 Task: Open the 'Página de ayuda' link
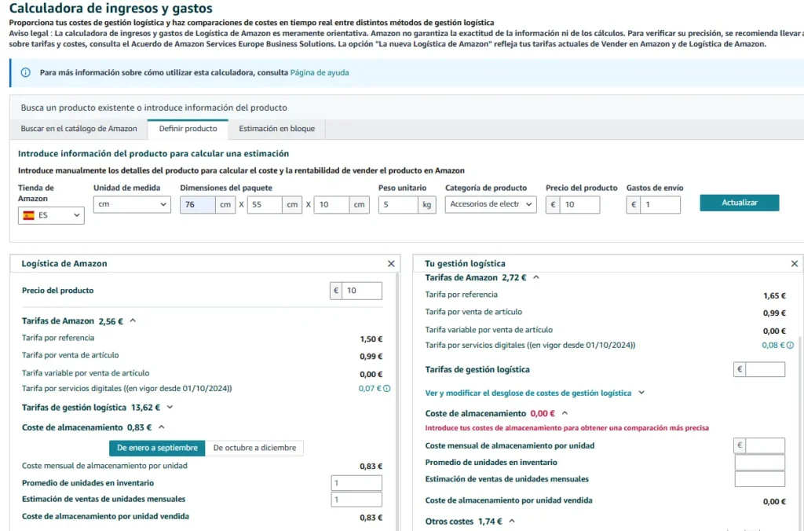click(320, 72)
